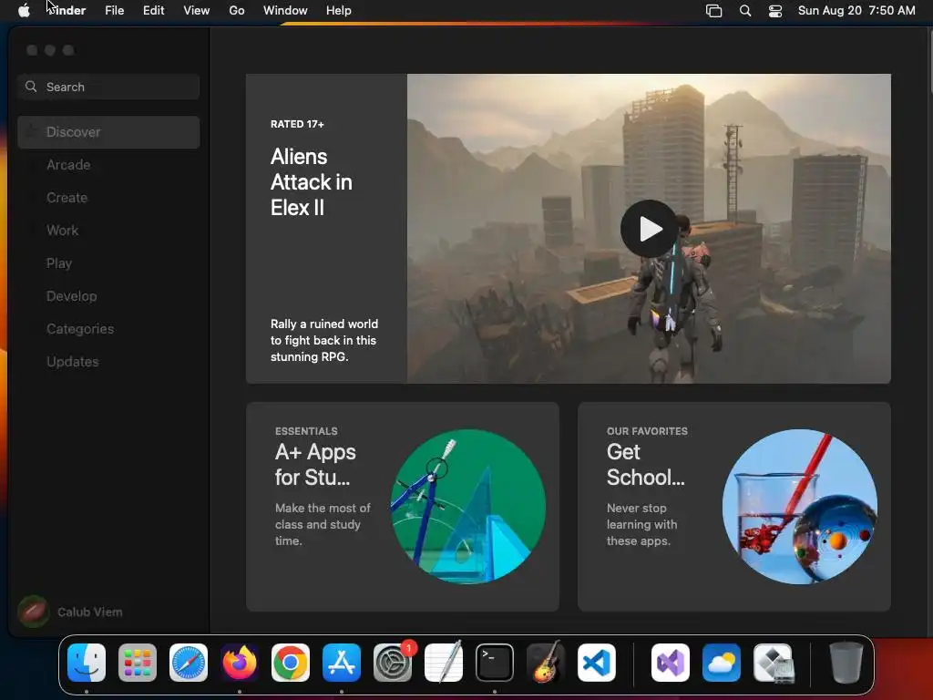Click the 'Never stop learning' description
Viewport: 933px width, 700px height.
641,524
